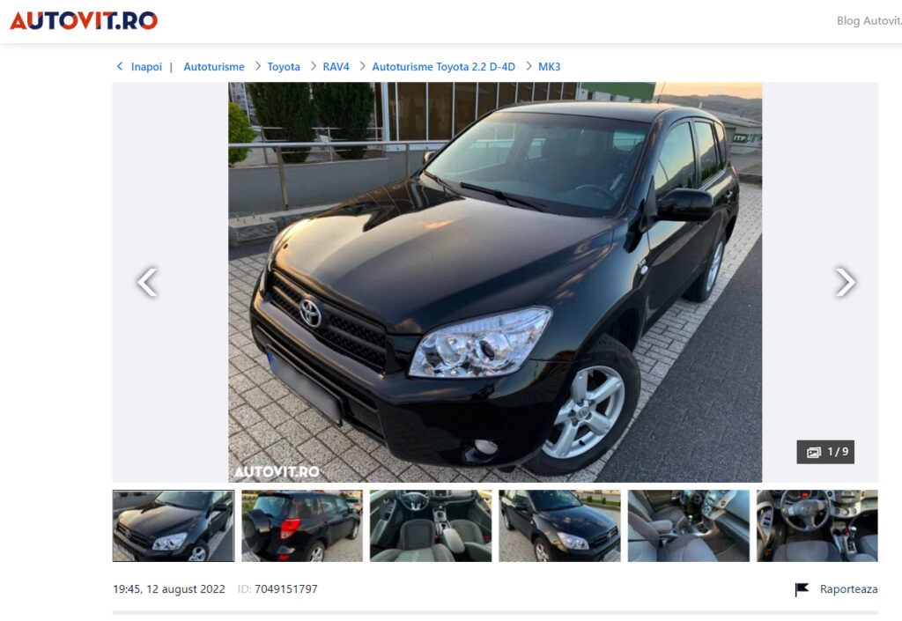
Task: Show the front seats interior thumbnail
Action: click(x=431, y=526)
